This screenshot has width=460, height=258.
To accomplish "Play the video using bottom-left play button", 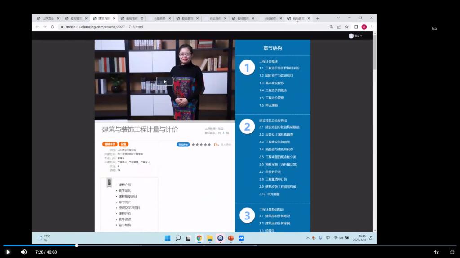I will coord(8,252).
